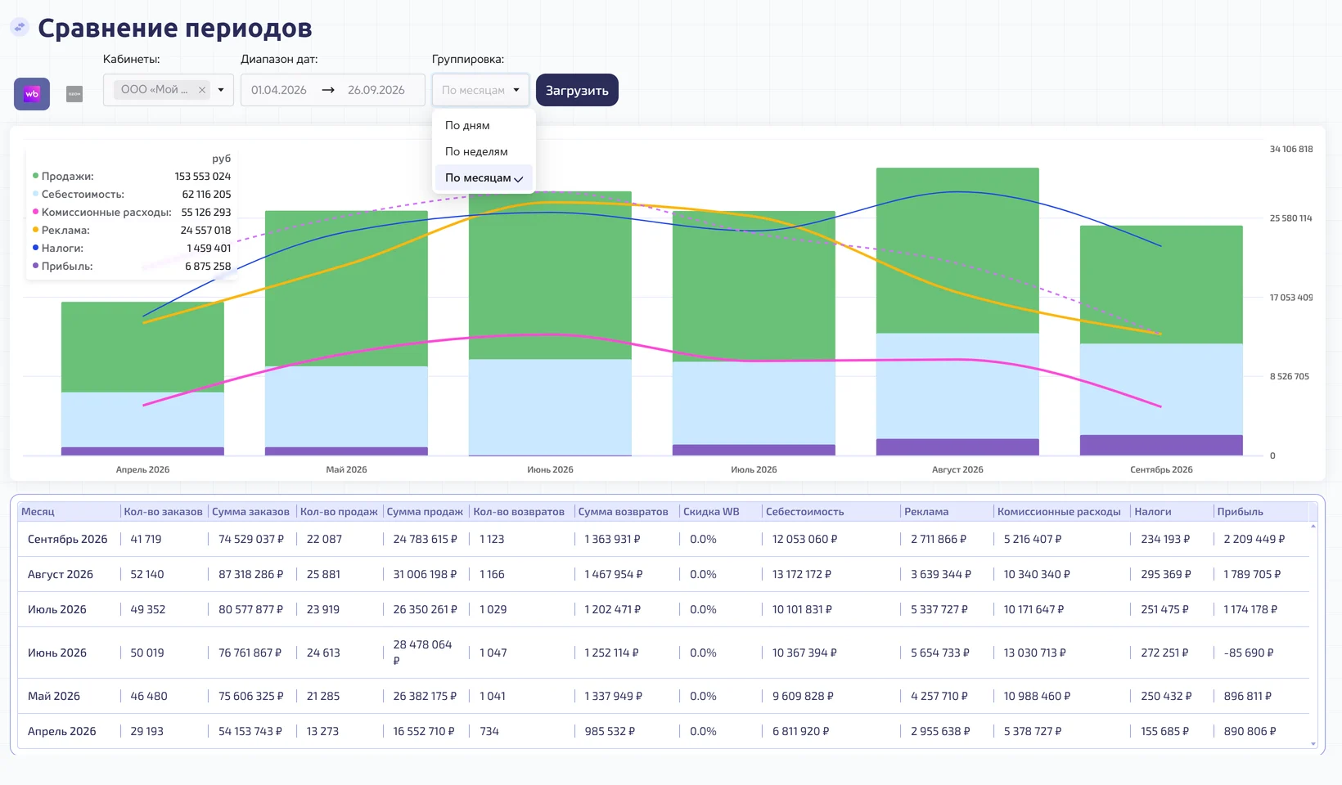Click the "Сумма продаж" column header

pyautogui.click(x=425, y=512)
